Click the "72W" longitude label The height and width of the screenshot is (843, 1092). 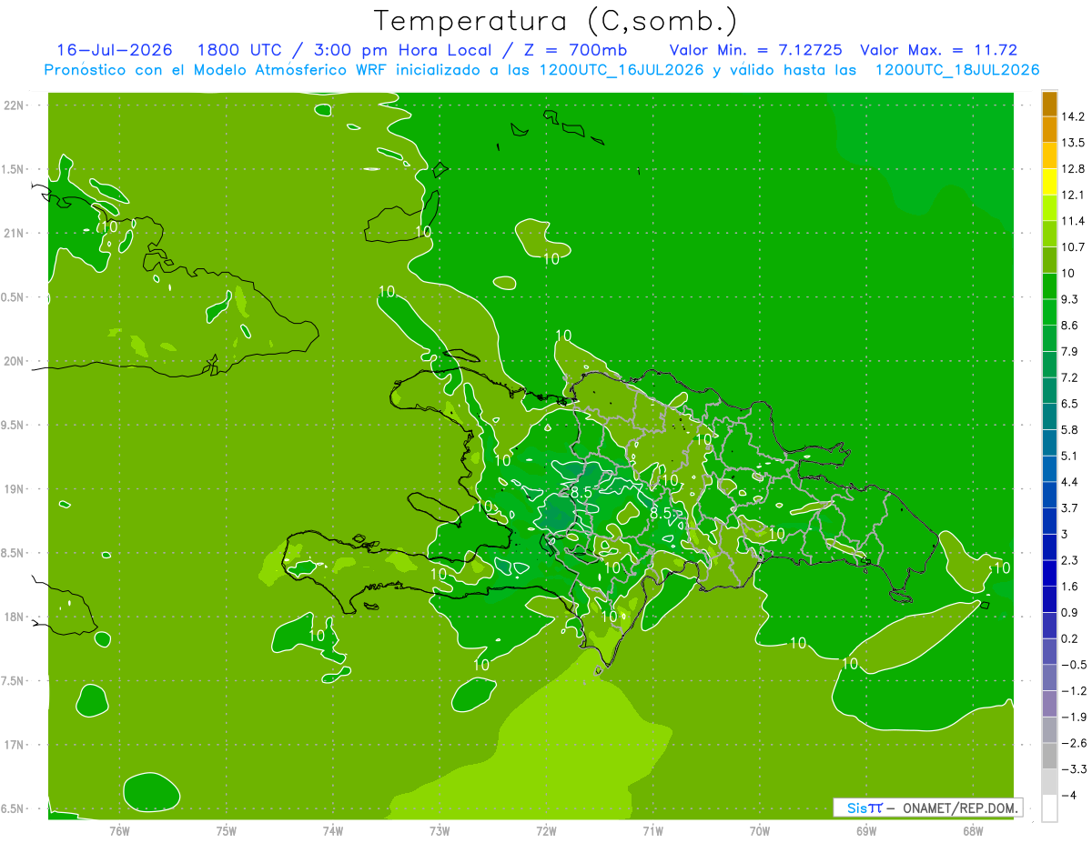[546, 830]
